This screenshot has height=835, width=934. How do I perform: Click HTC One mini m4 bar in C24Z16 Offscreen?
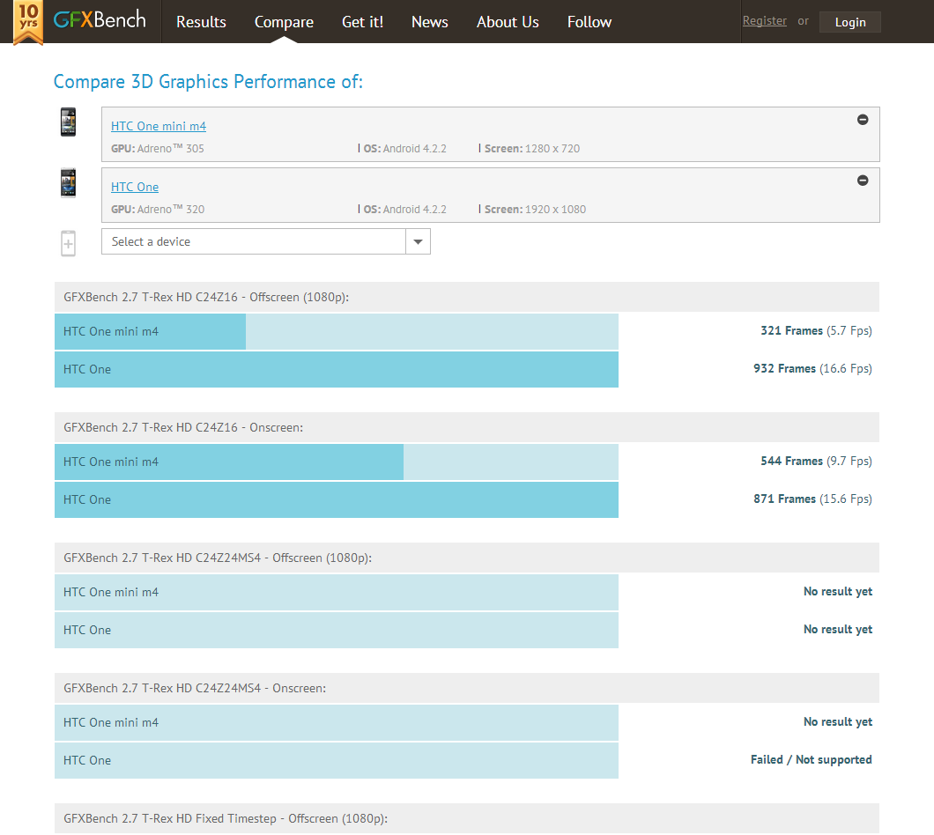point(337,332)
